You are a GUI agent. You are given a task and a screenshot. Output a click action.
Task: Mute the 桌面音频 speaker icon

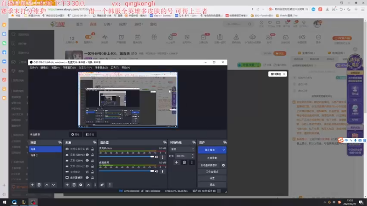tap(156, 171)
